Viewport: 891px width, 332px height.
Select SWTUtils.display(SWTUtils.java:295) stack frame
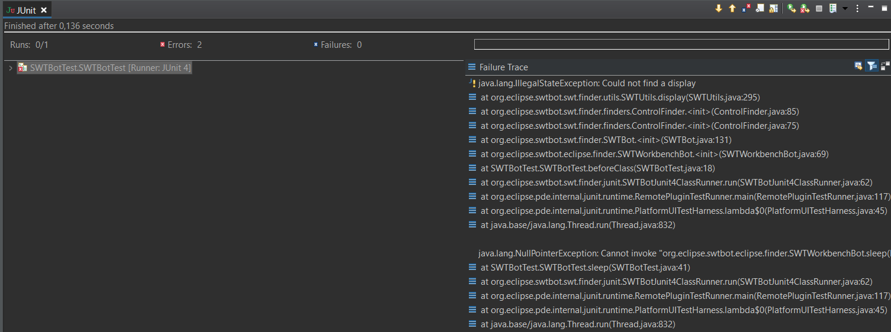click(x=620, y=97)
